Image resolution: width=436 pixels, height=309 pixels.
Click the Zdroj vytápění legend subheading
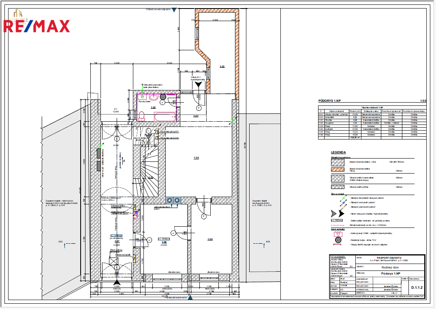[x=338, y=229]
